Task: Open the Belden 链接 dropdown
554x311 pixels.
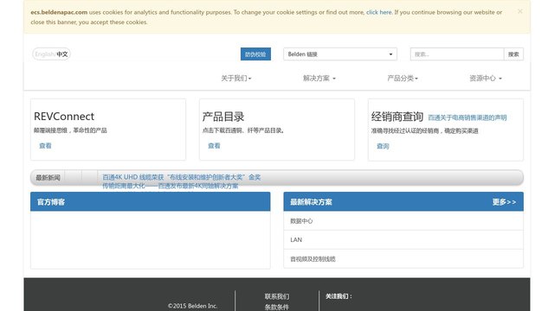Action: [340, 54]
